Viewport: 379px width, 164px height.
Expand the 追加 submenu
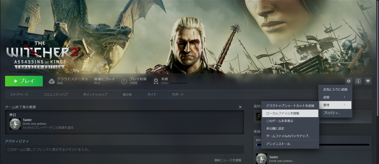(335, 97)
